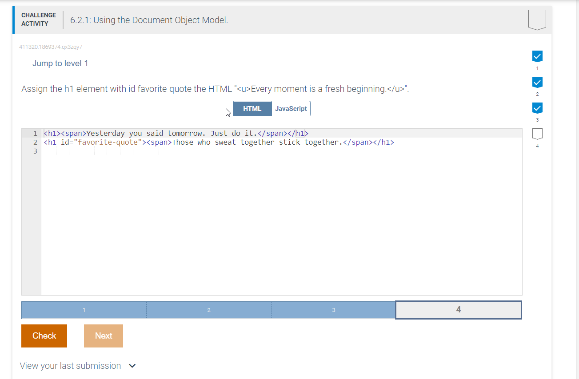Go to progress bar segment 1
Screen dimensions: 579x379
84,310
